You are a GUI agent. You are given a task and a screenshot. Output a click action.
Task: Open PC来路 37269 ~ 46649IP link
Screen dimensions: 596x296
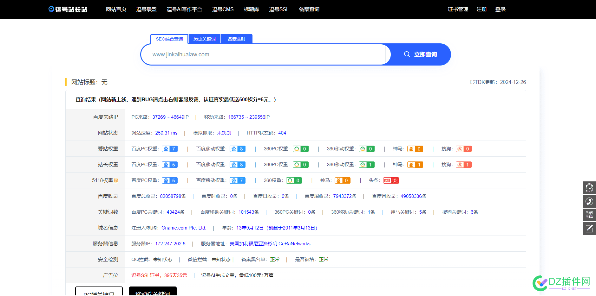click(171, 117)
